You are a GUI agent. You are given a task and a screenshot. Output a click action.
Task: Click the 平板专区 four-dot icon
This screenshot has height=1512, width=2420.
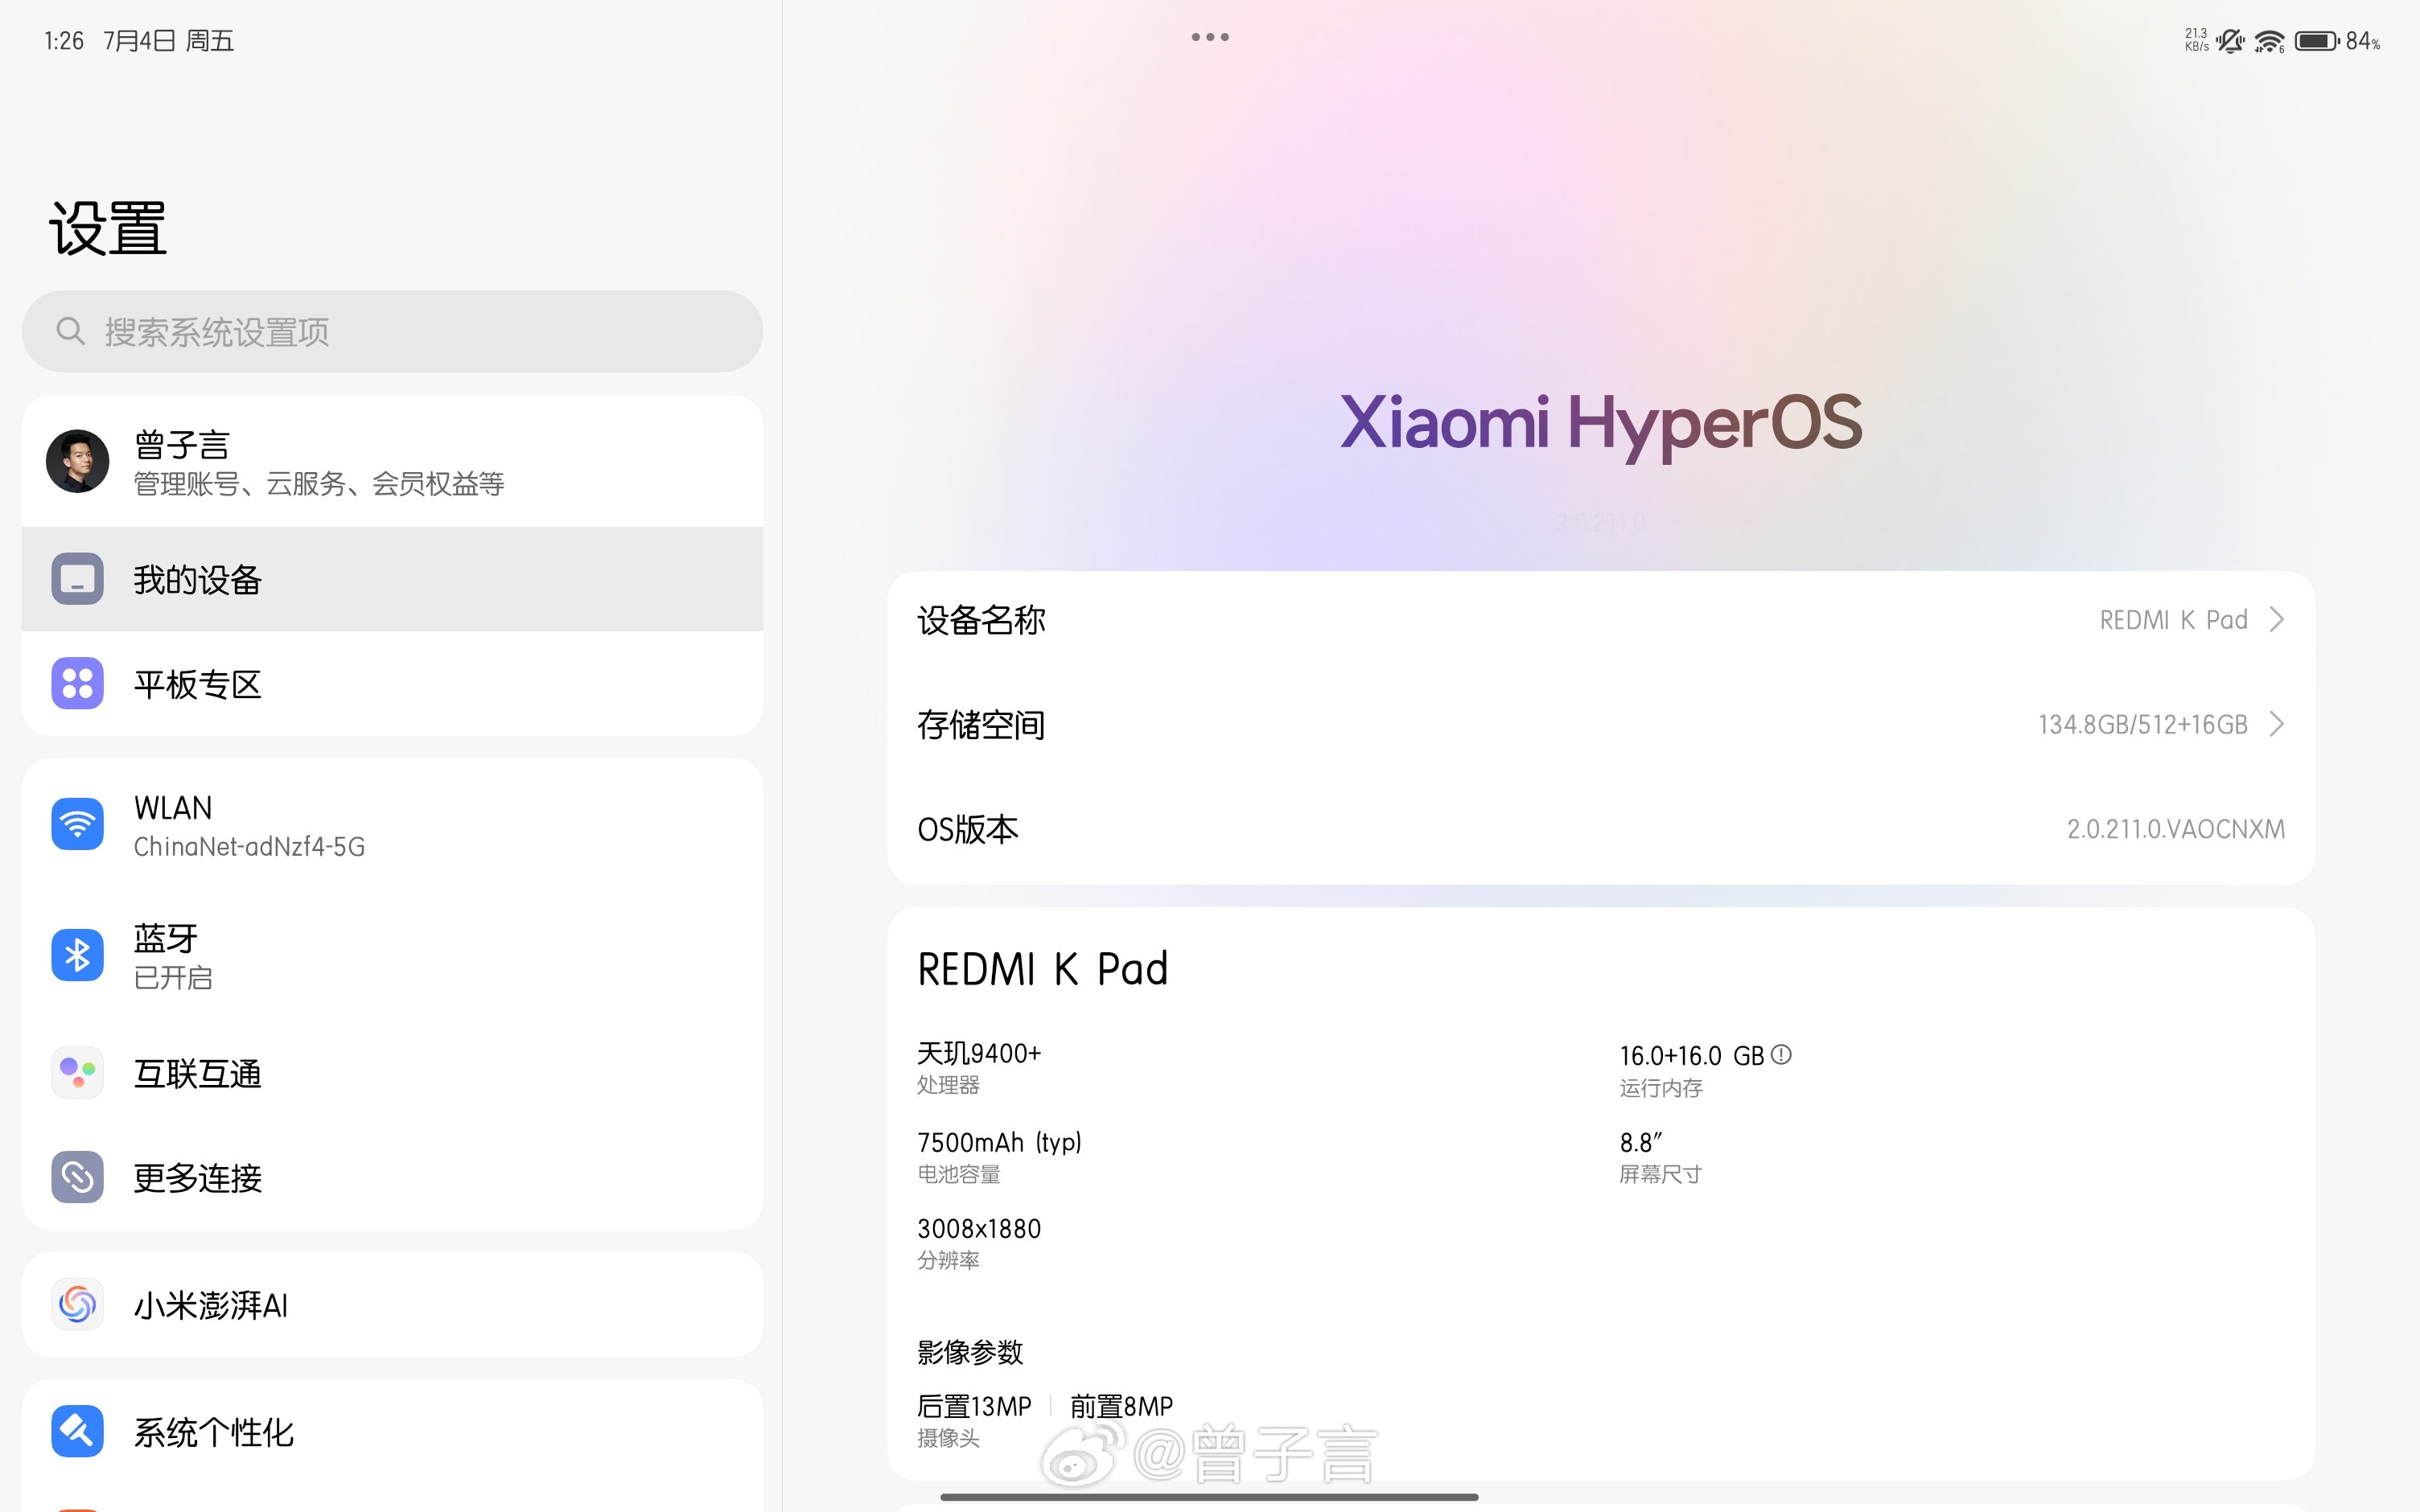coord(77,684)
